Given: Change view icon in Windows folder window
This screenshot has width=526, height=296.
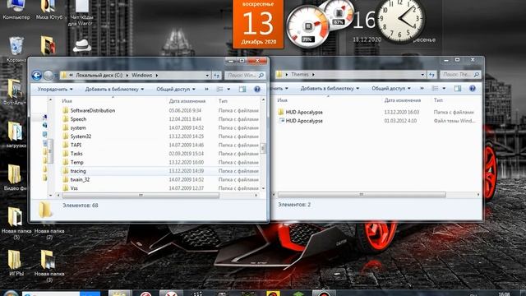Looking at the screenshot, I should click(x=219, y=89).
